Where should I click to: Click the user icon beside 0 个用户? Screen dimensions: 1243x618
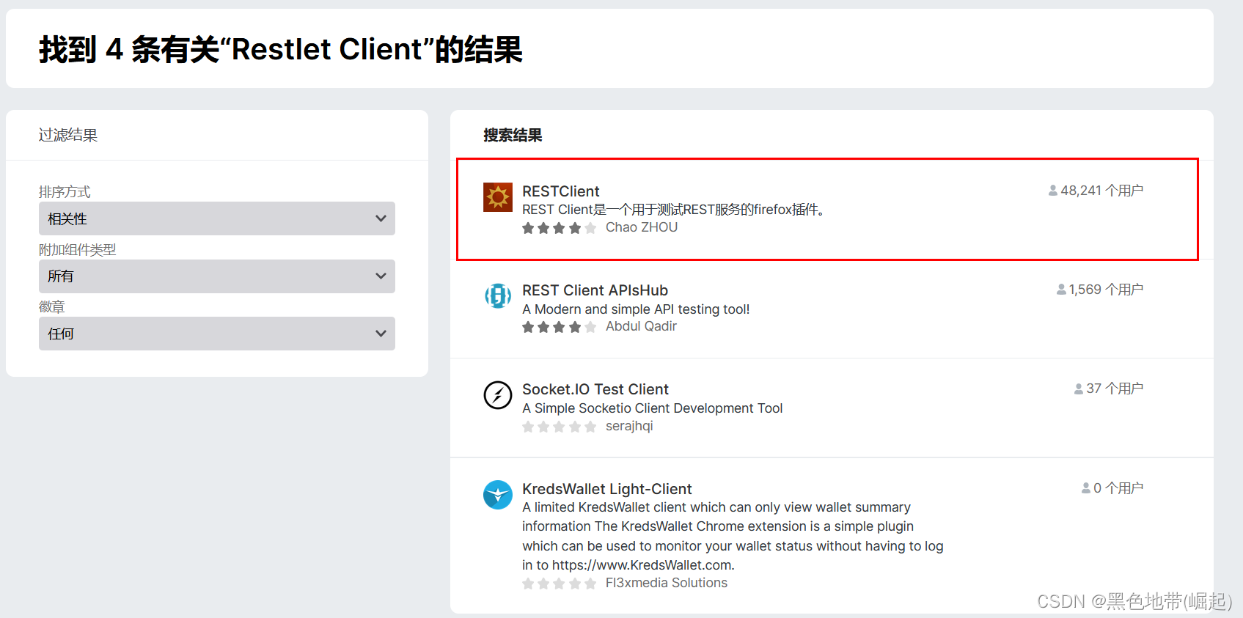1086,488
